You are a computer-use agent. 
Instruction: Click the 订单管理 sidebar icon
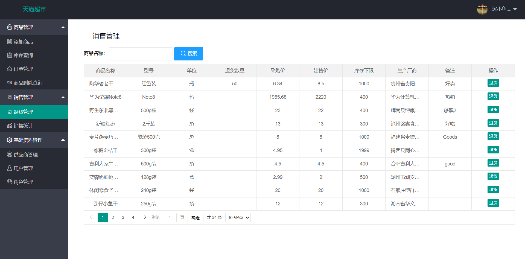pos(10,69)
